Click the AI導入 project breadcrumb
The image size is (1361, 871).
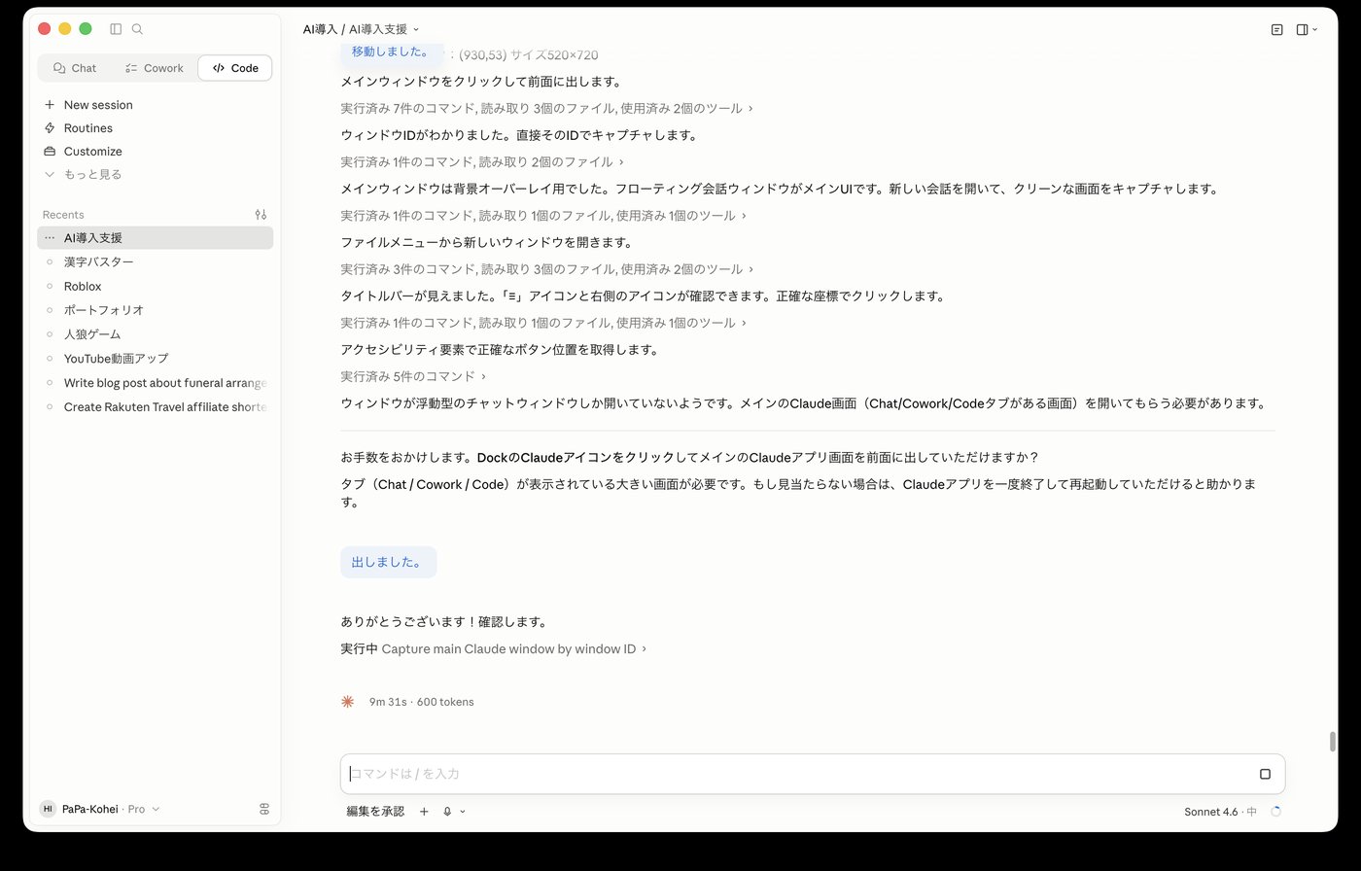click(320, 30)
